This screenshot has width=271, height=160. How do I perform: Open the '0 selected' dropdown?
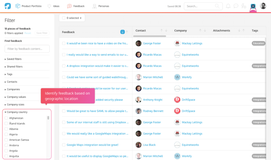pyautogui.click(x=74, y=18)
